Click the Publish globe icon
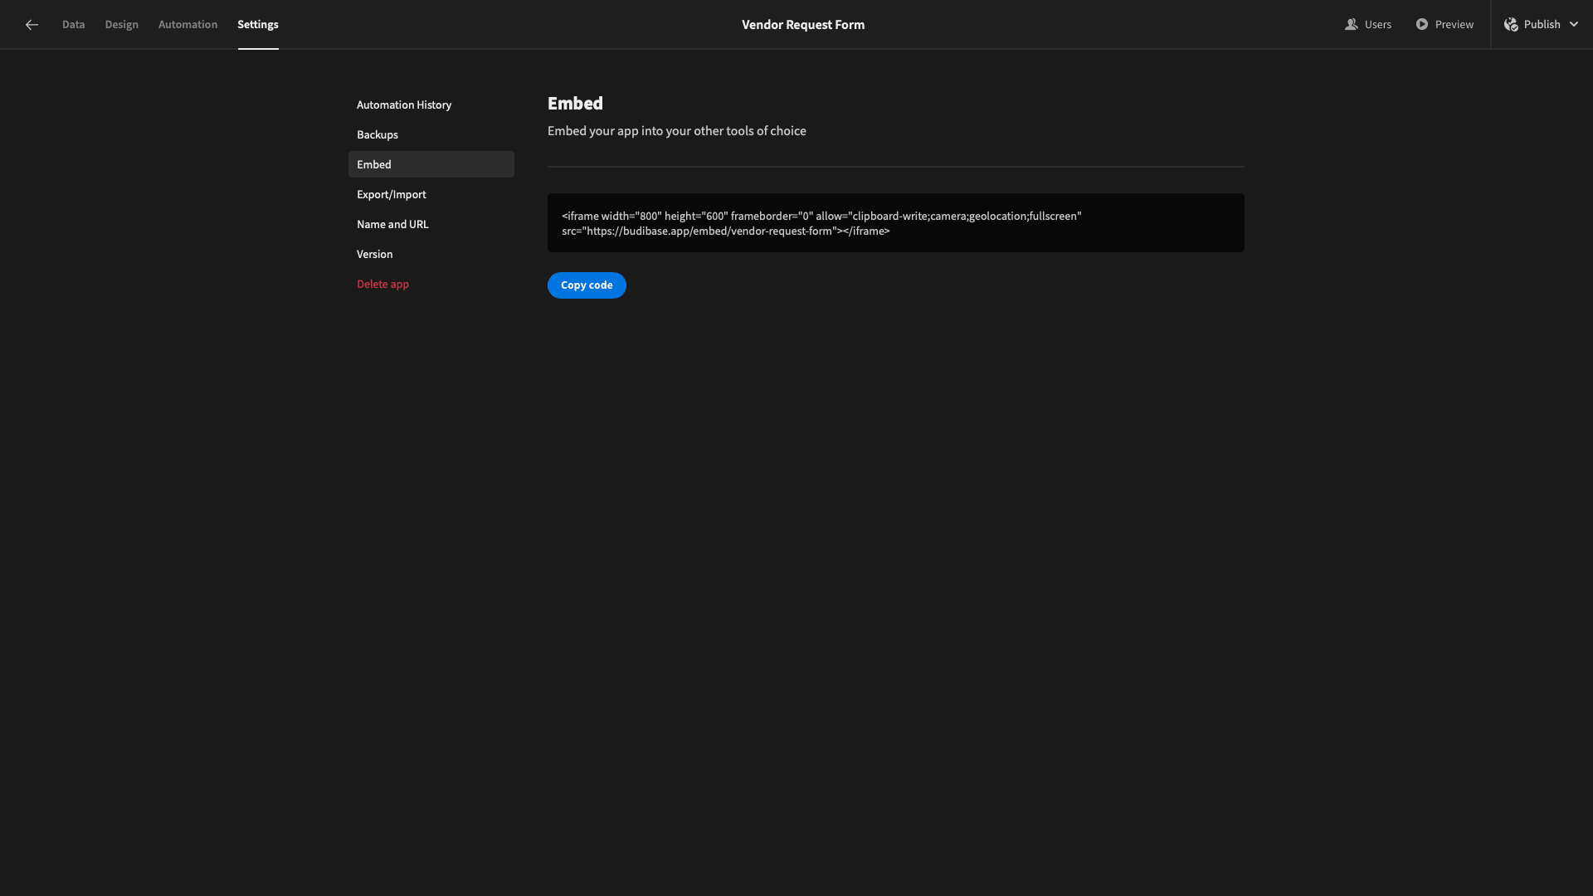The image size is (1593, 896). coord(1511,25)
